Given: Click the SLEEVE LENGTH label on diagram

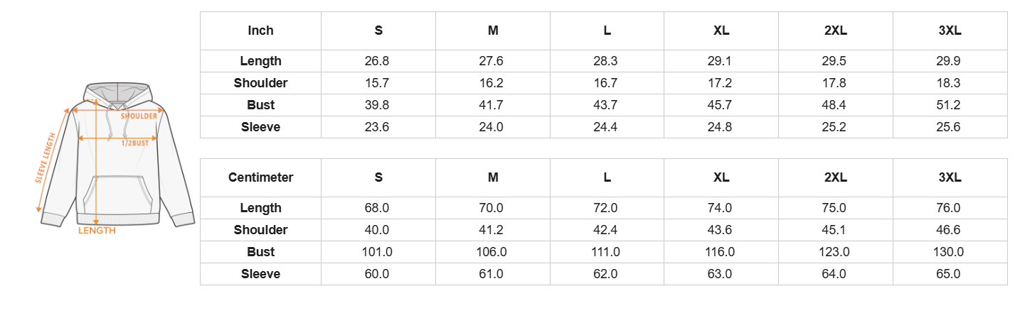Looking at the screenshot, I should point(46,158).
